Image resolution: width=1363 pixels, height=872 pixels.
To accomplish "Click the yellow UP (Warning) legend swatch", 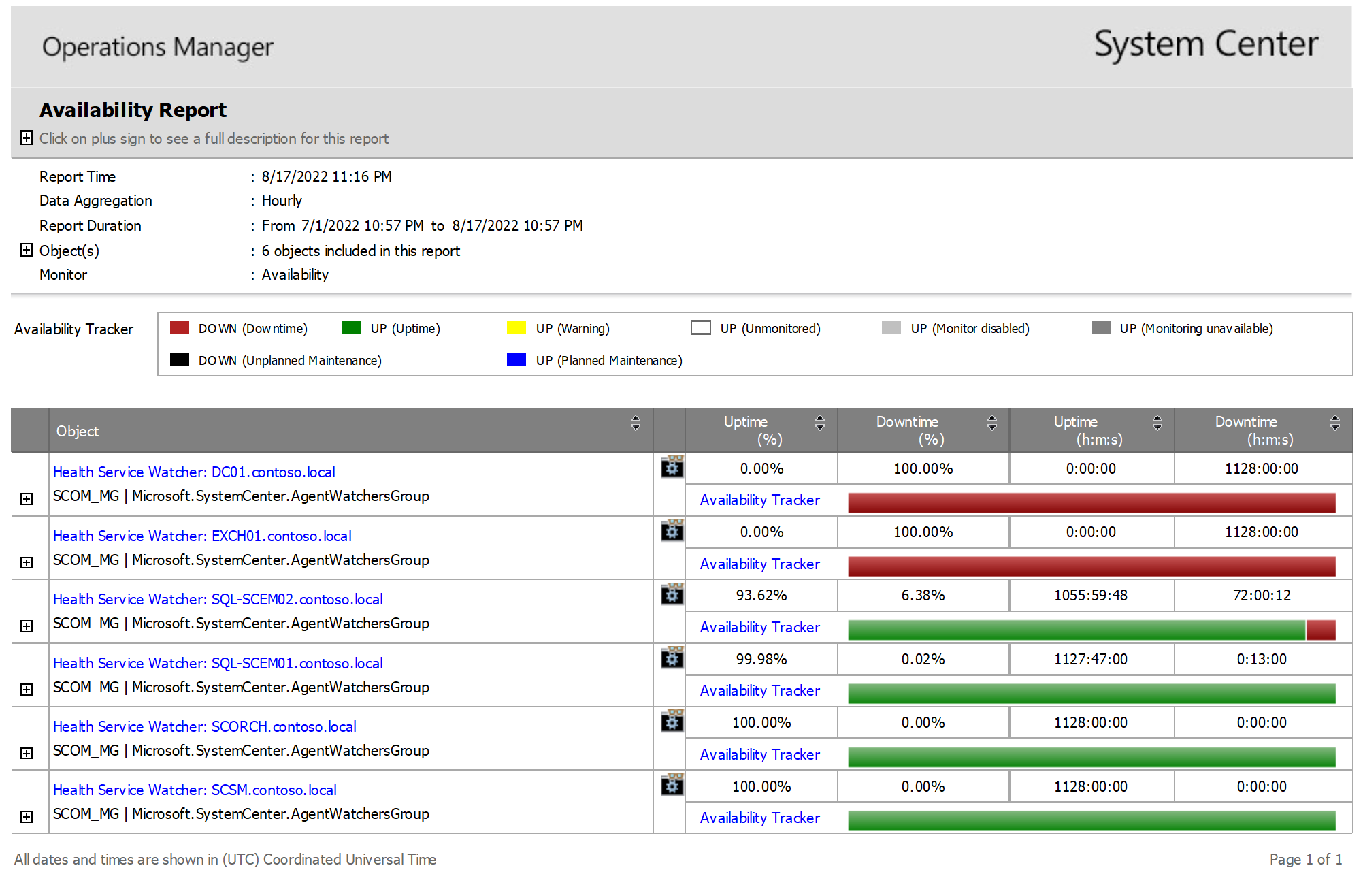I will pos(516,327).
